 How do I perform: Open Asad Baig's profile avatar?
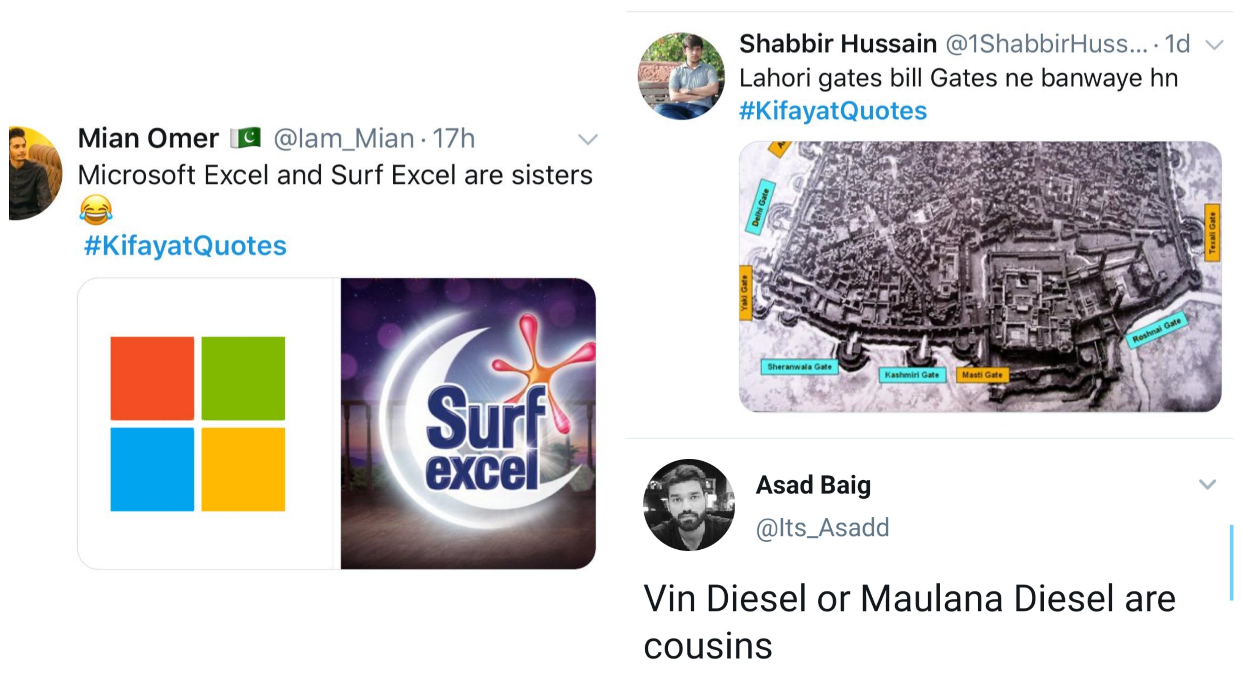click(689, 505)
